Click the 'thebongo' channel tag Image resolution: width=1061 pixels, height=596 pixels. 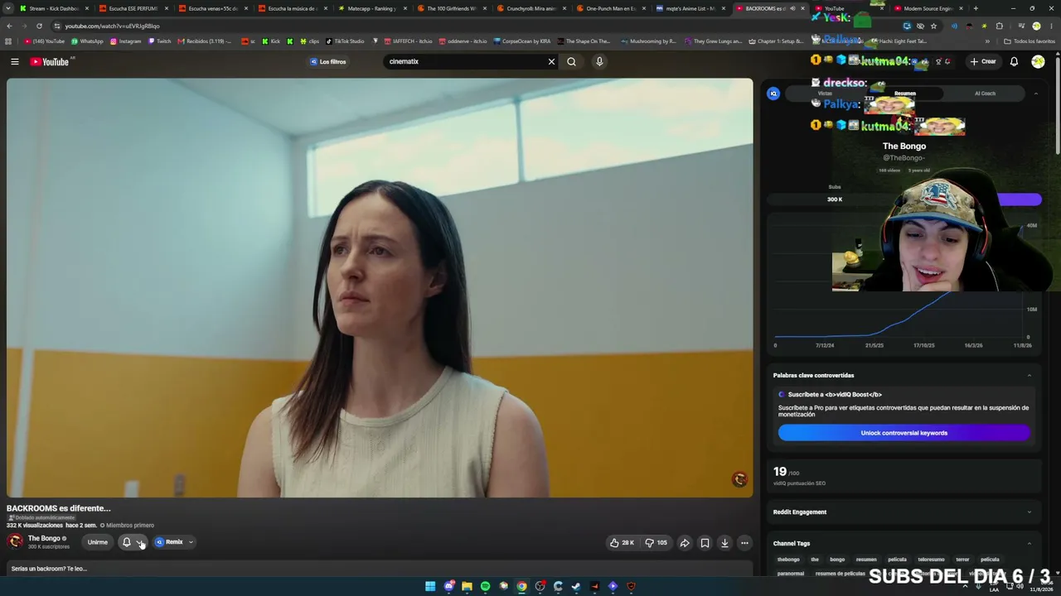(788, 560)
